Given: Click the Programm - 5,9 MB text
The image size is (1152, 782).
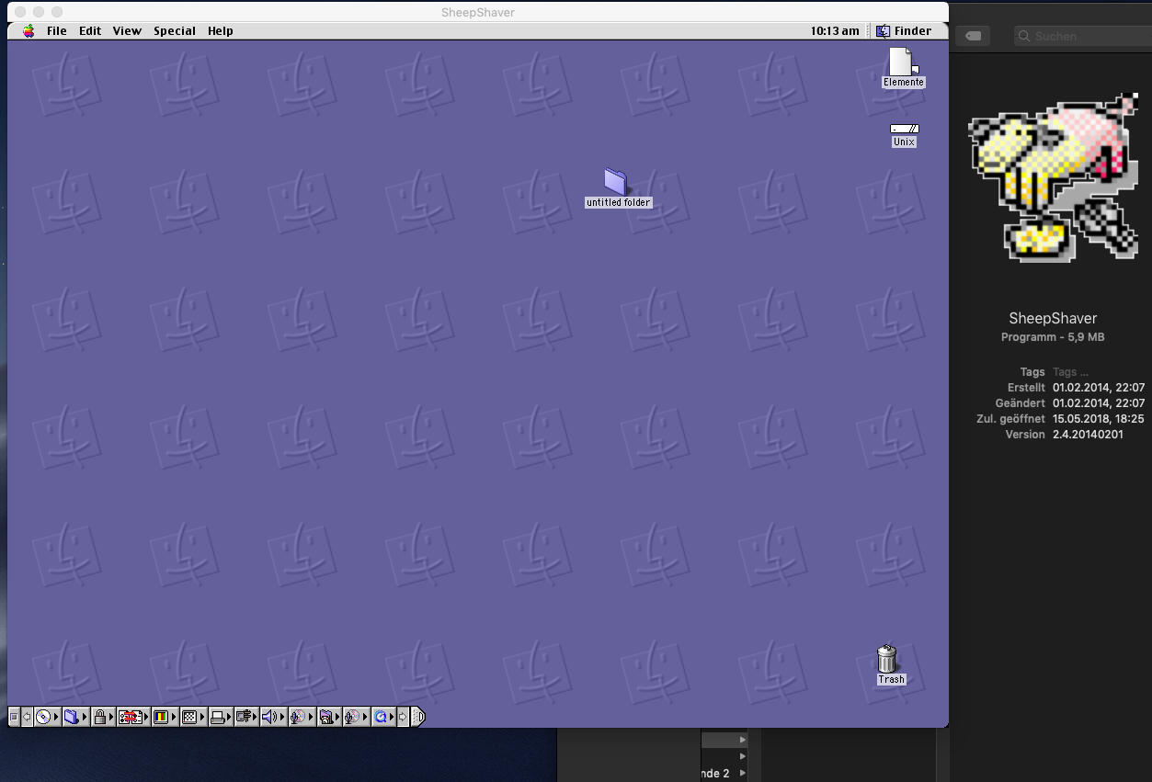Looking at the screenshot, I should [x=1053, y=337].
